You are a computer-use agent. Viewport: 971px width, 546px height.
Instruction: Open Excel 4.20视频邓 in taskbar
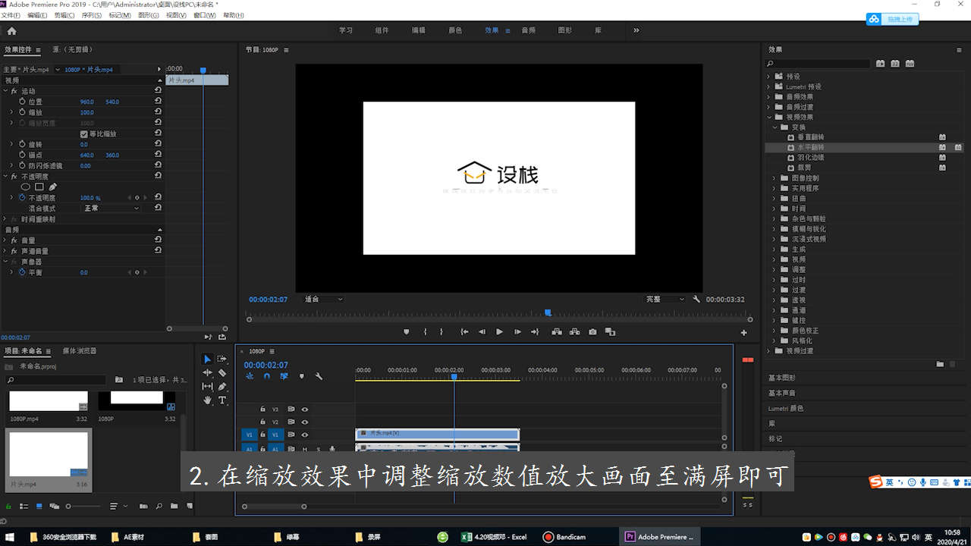(494, 537)
